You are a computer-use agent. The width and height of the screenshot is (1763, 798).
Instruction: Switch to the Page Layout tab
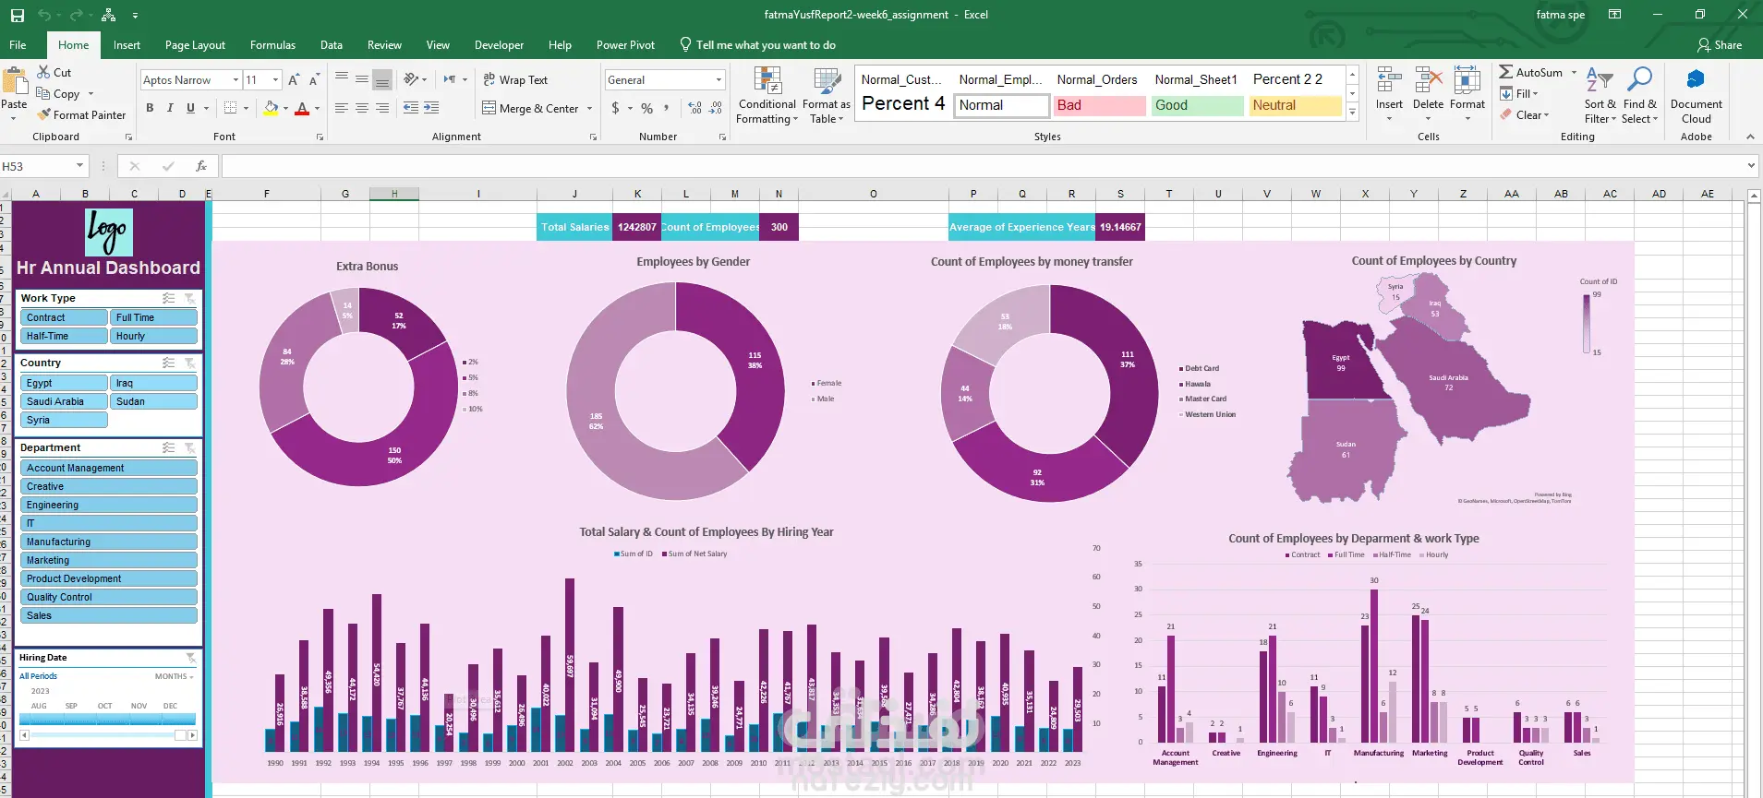(195, 44)
